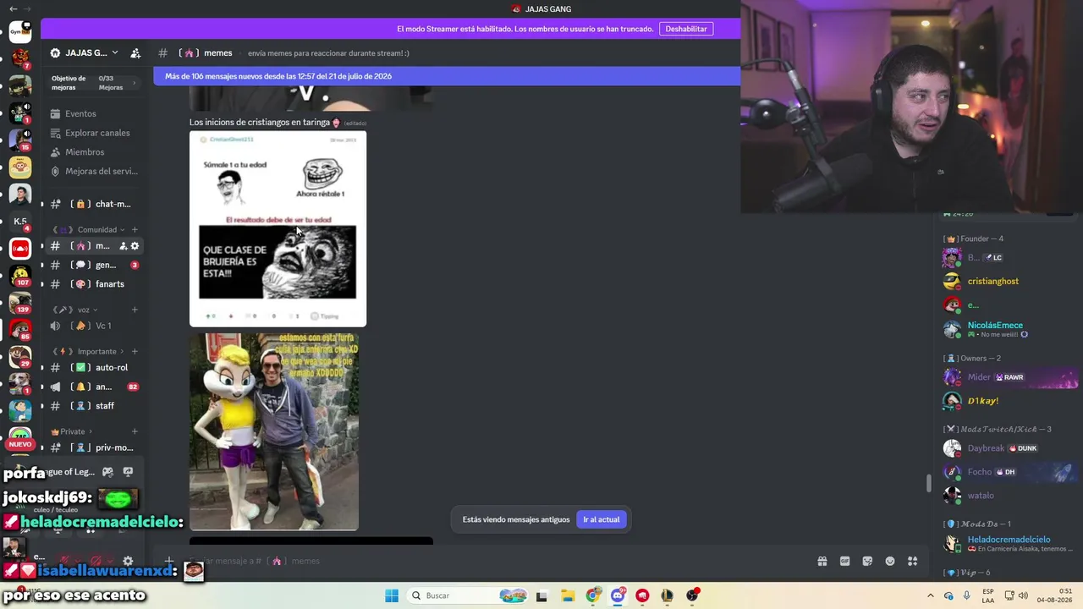This screenshot has height=609, width=1083.
Task: Click the Deshabilitar streamer mode button
Action: [x=686, y=29]
